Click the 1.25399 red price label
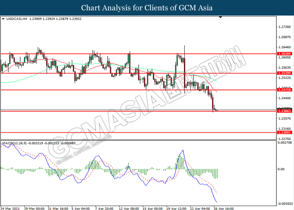This screenshot has width=294, height=210. (x=285, y=73)
